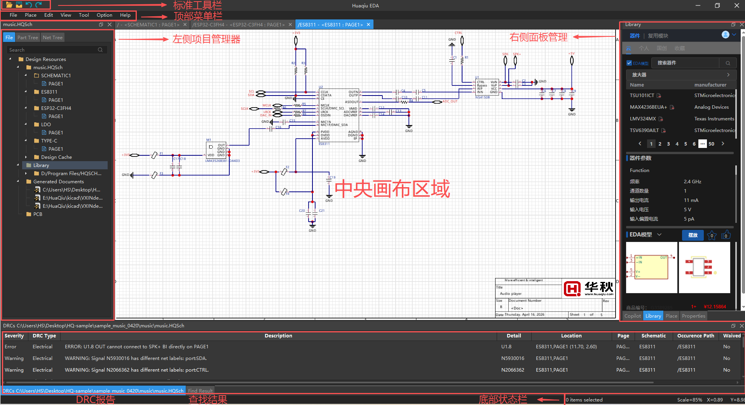Select the 个人 library source tab

point(644,49)
